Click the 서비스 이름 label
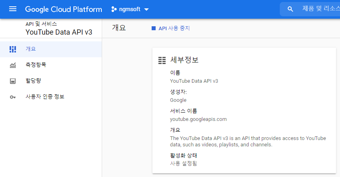This screenshot has width=340, height=177. click(184, 111)
